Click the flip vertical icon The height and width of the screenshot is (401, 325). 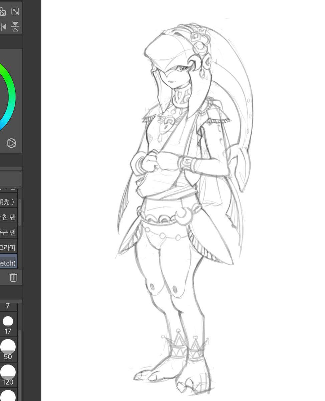[15, 26]
